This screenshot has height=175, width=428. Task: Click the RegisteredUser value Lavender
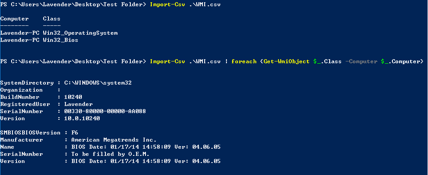78,104
